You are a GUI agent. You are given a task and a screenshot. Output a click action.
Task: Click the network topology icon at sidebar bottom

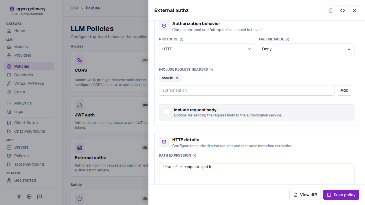[x=19, y=196]
